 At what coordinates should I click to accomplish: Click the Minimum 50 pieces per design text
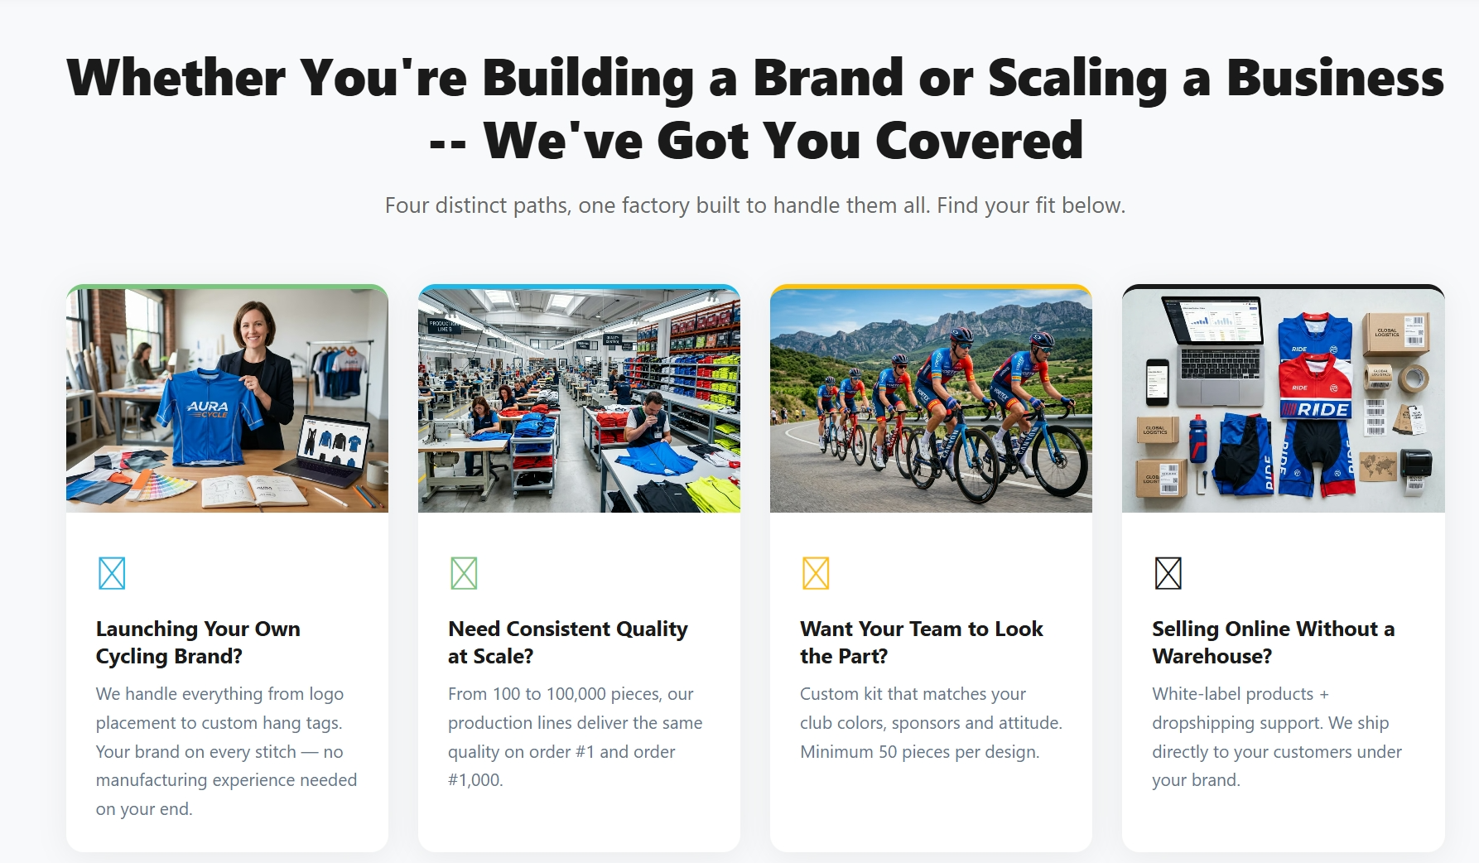tap(919, 752)
